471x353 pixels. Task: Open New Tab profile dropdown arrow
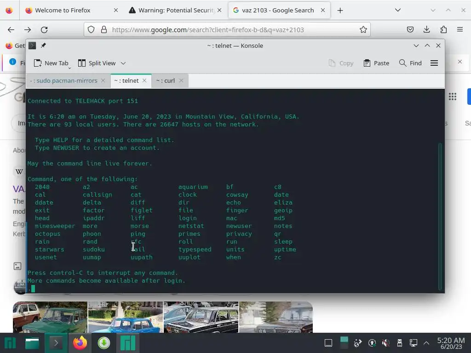pos(69,68)
